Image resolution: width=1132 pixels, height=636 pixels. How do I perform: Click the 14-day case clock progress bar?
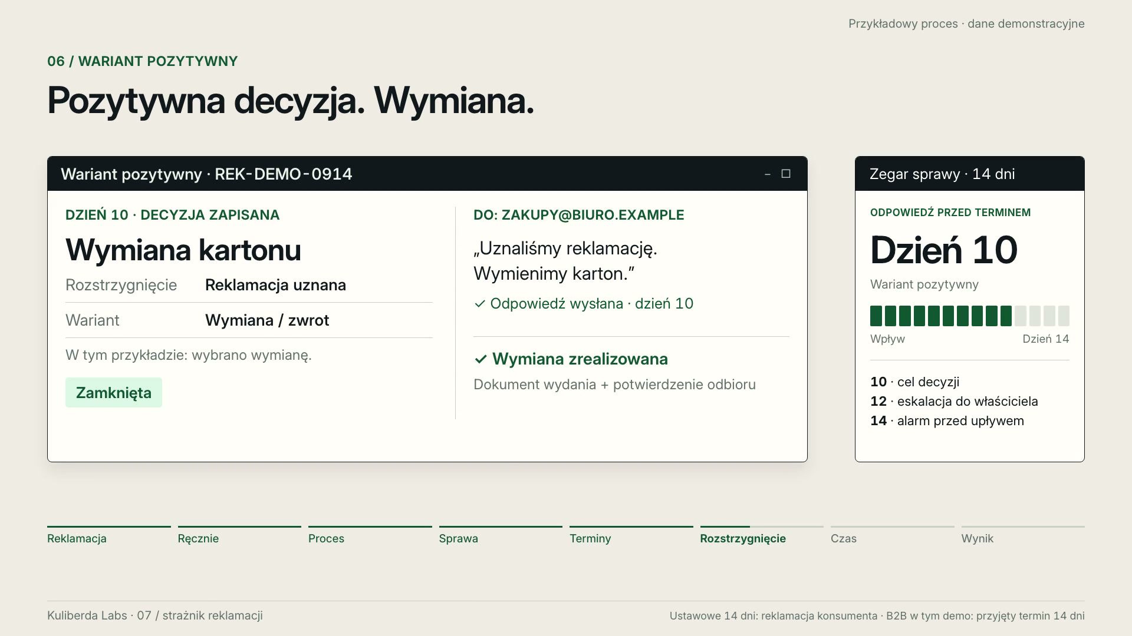(970, 316)
